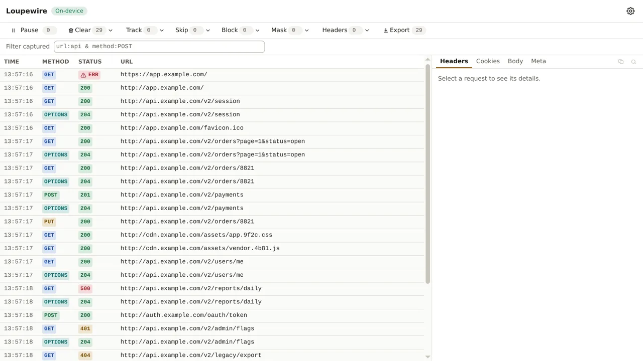643x361 pixels.
Task: Switch to the Cookies tab
Action: click(488, 61)
